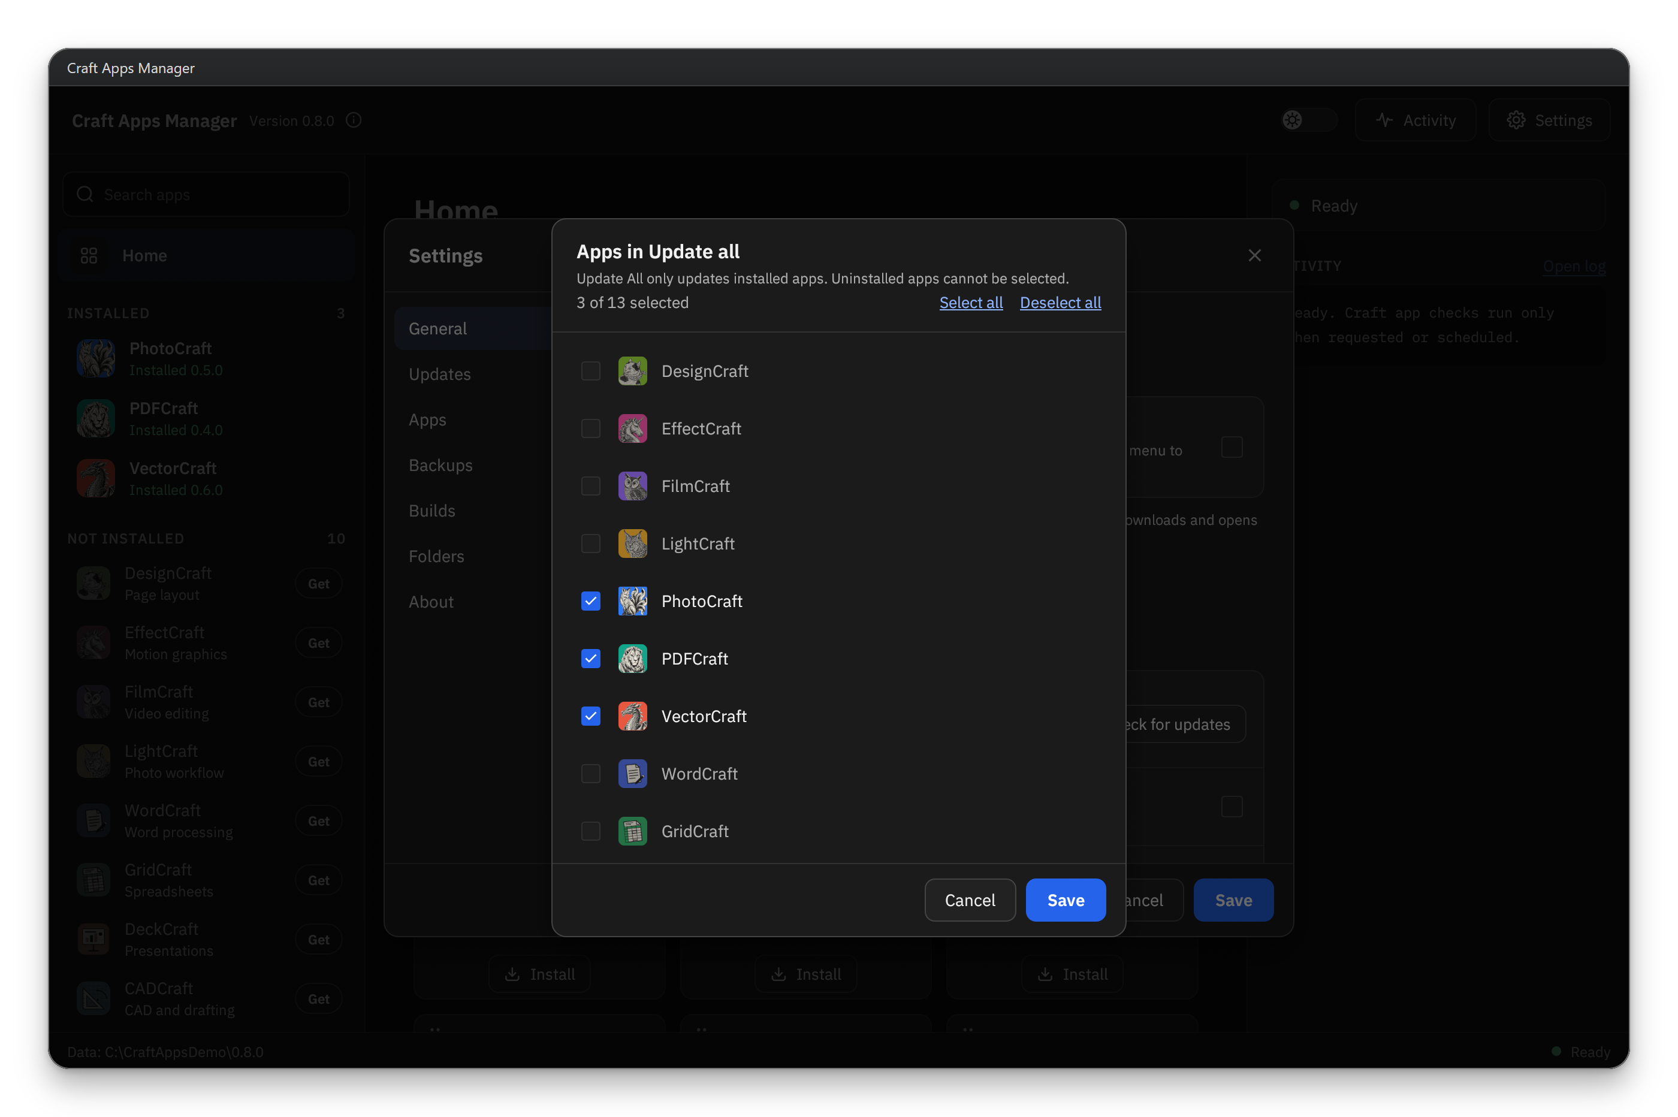Screen dimensions: 1678x1117
Task: Click the DesignCraft app icon in dialog
Action: [x=632, y=371]
